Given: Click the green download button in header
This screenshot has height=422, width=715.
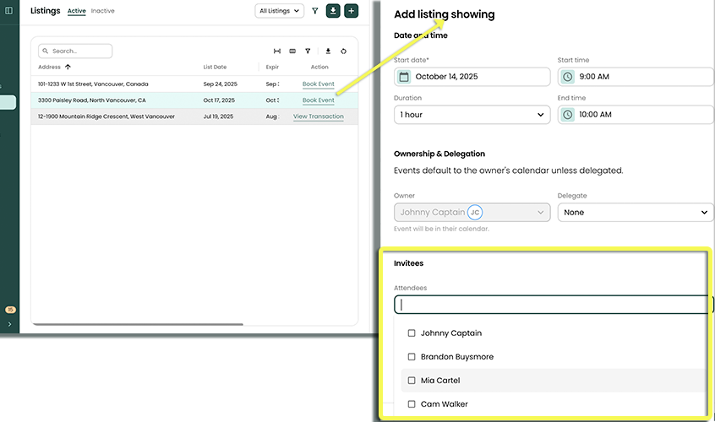Looking at the screenshot, I should click(333, 11).
